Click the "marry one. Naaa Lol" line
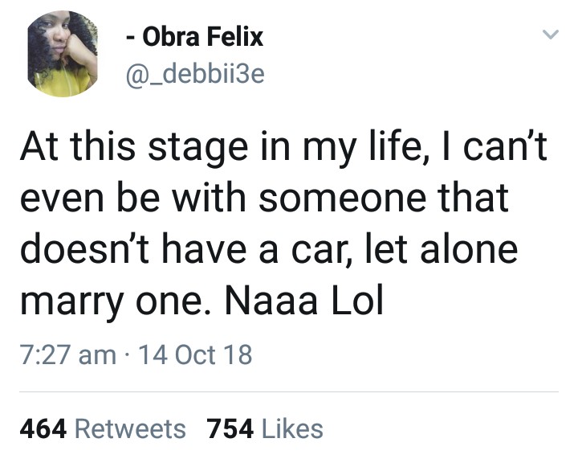578x463 pixels. [201, 301]
